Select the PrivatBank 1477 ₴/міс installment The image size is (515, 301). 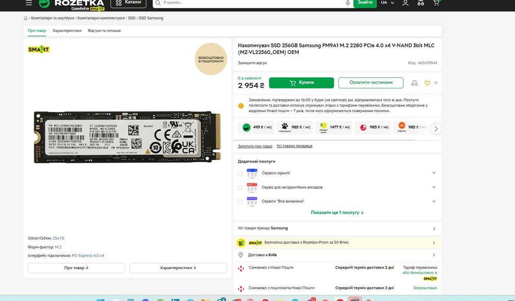coord(335,128)
